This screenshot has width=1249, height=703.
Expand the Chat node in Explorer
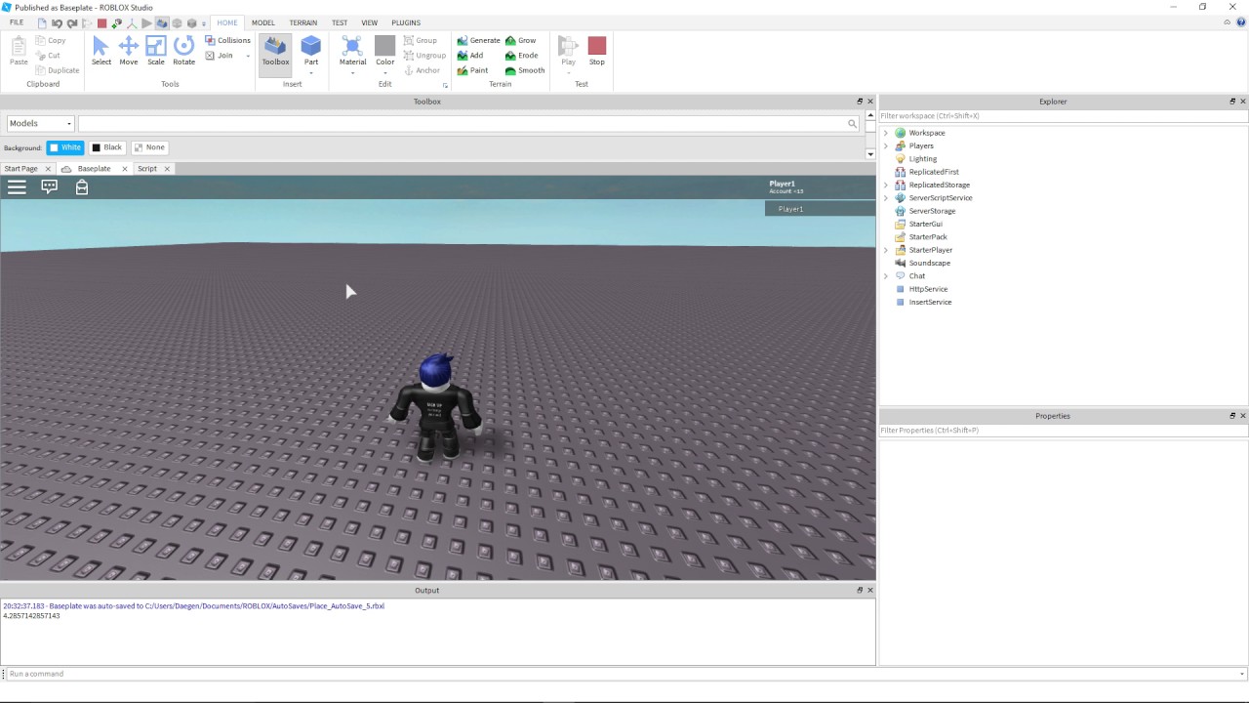[x=886, y=276]
